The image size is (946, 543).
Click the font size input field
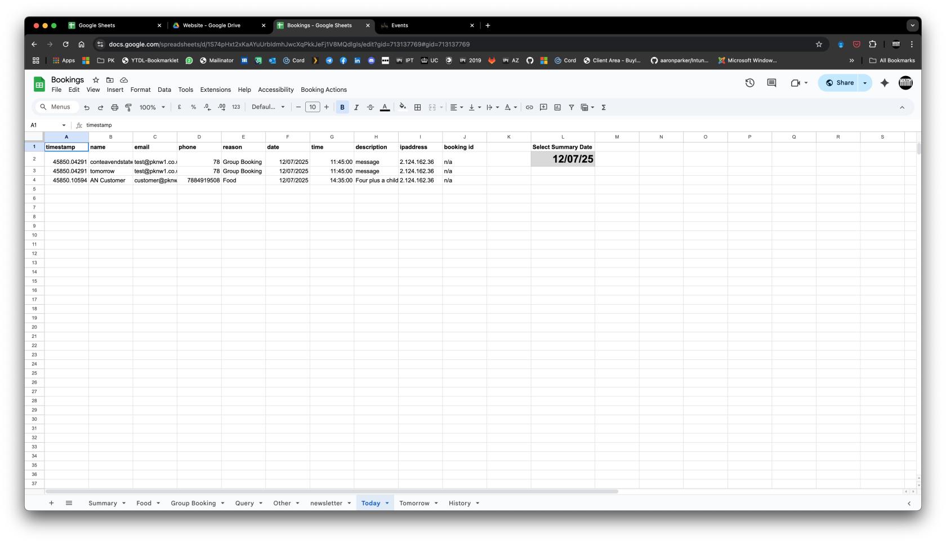313,107
